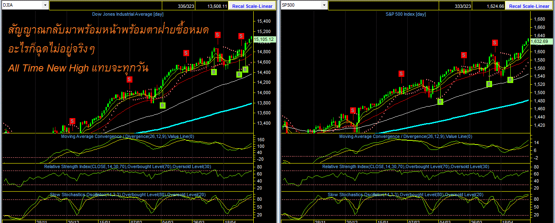Click the 13,400 price axis label
Viewport: 555px width, 223px height.
click(264, 123)
